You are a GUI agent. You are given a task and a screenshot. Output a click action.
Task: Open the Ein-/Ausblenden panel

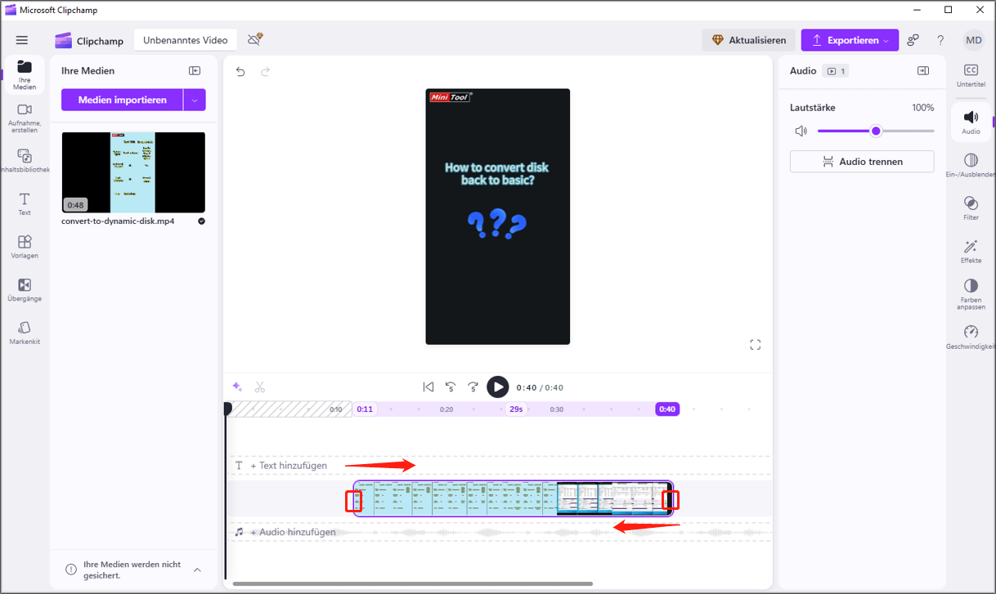coord(971,165)
